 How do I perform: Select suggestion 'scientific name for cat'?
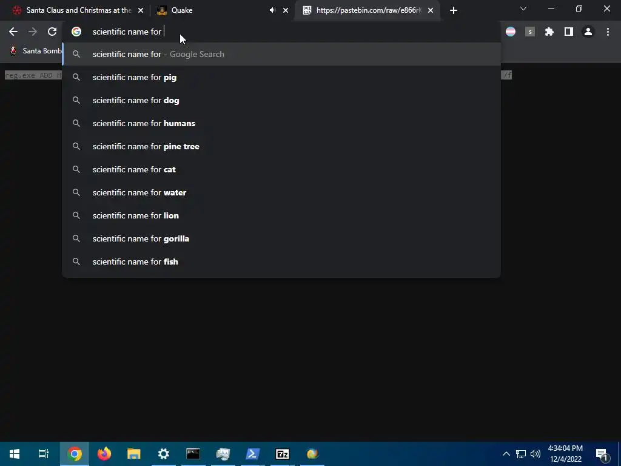tap(281, 169)
